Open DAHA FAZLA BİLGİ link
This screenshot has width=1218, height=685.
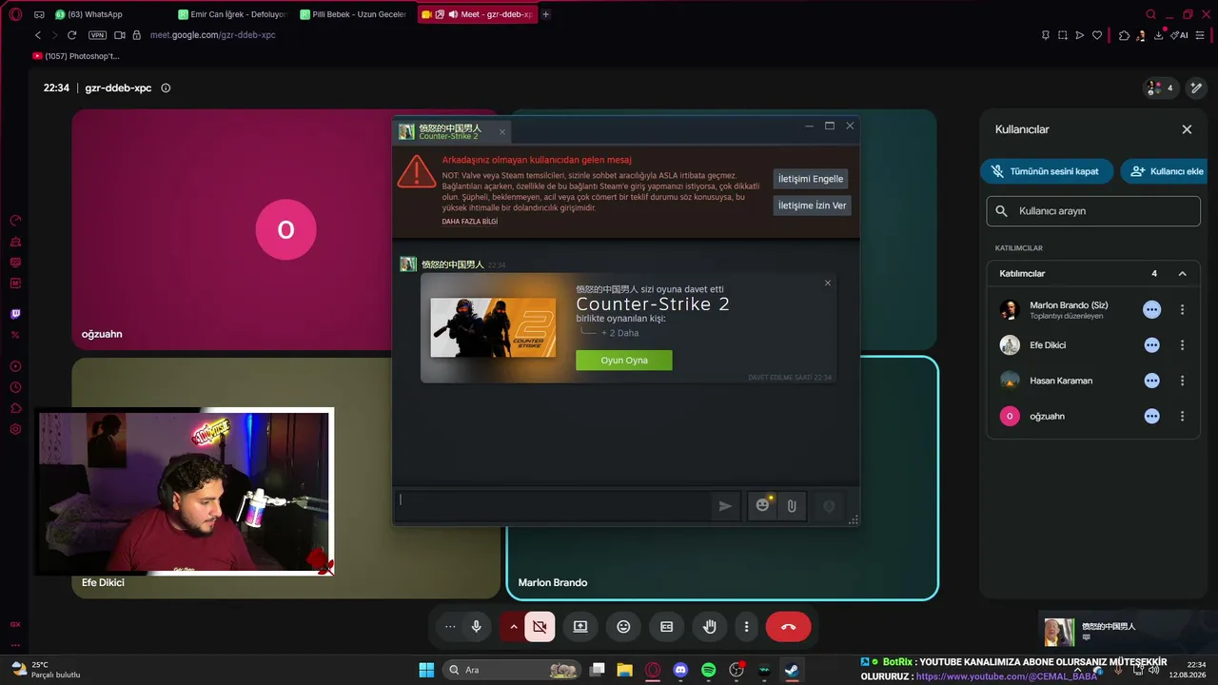click(x=469, y=222)
